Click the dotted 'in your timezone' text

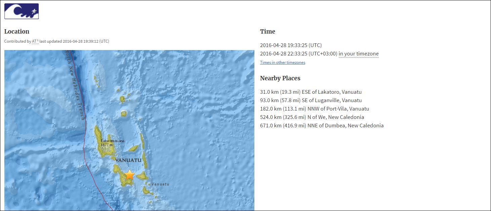[359, 54]
